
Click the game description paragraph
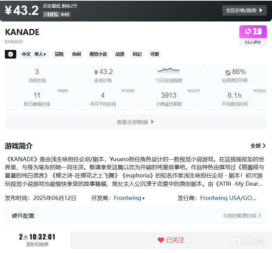[135, 171]
